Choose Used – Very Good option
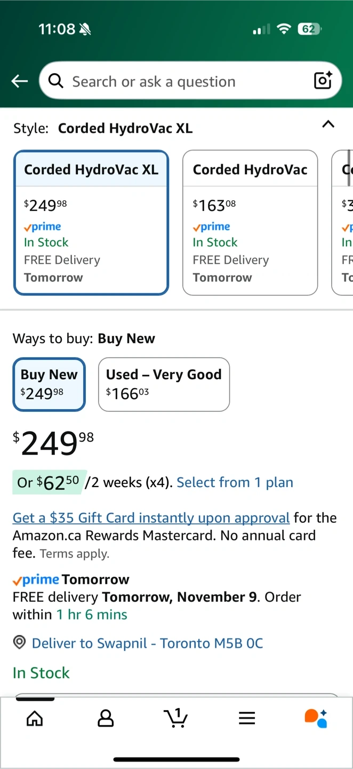Image resolution: width=353 pixels, height=769 pixels. point(164,384)
